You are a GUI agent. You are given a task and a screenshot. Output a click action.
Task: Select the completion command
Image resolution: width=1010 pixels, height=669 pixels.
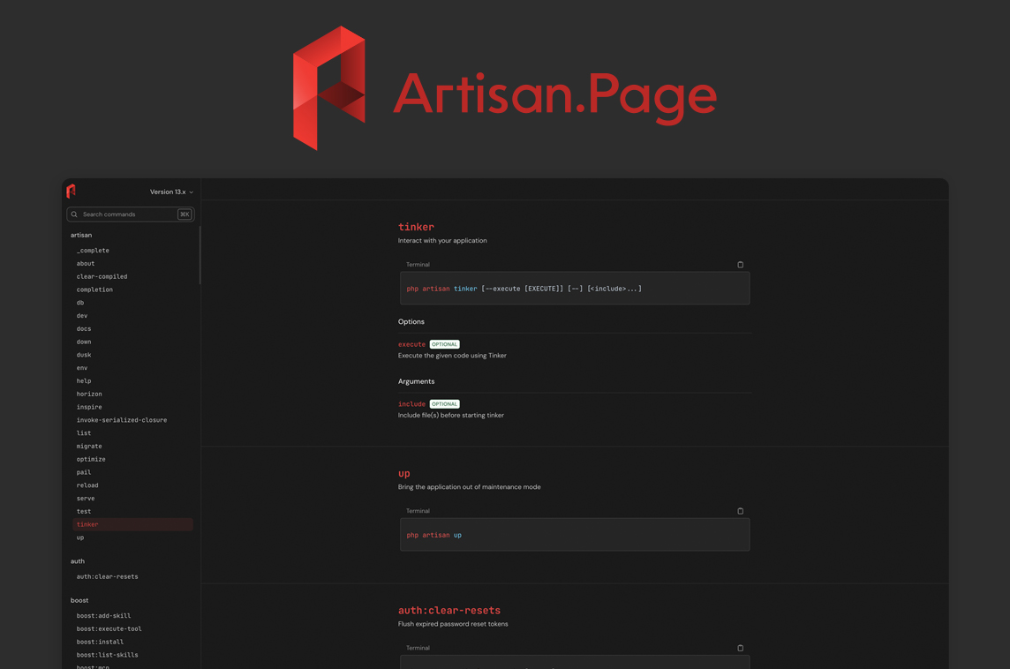[94, 289]
